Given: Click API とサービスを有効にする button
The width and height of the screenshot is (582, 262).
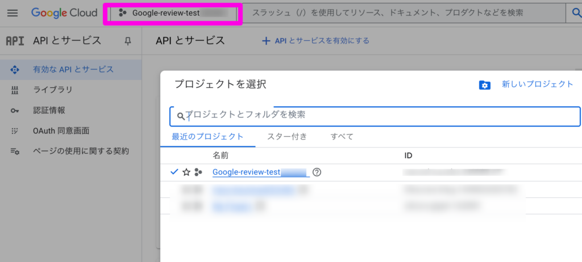Looking at the screenshot, I should 316,41.
